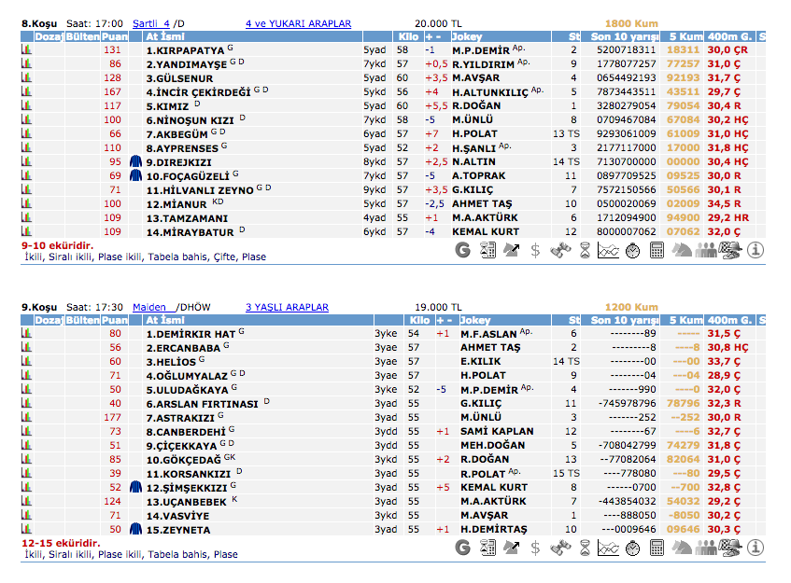Open the 4 ve YUKARI ARAPLAR link
This screenshot has height=583, width=791.
[x=298, y=22]
